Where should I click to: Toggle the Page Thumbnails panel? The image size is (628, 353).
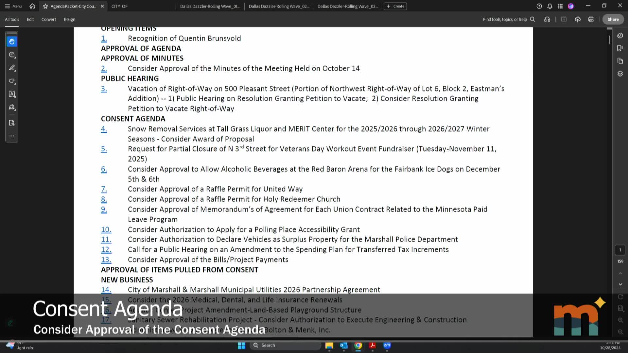[620, 61]
